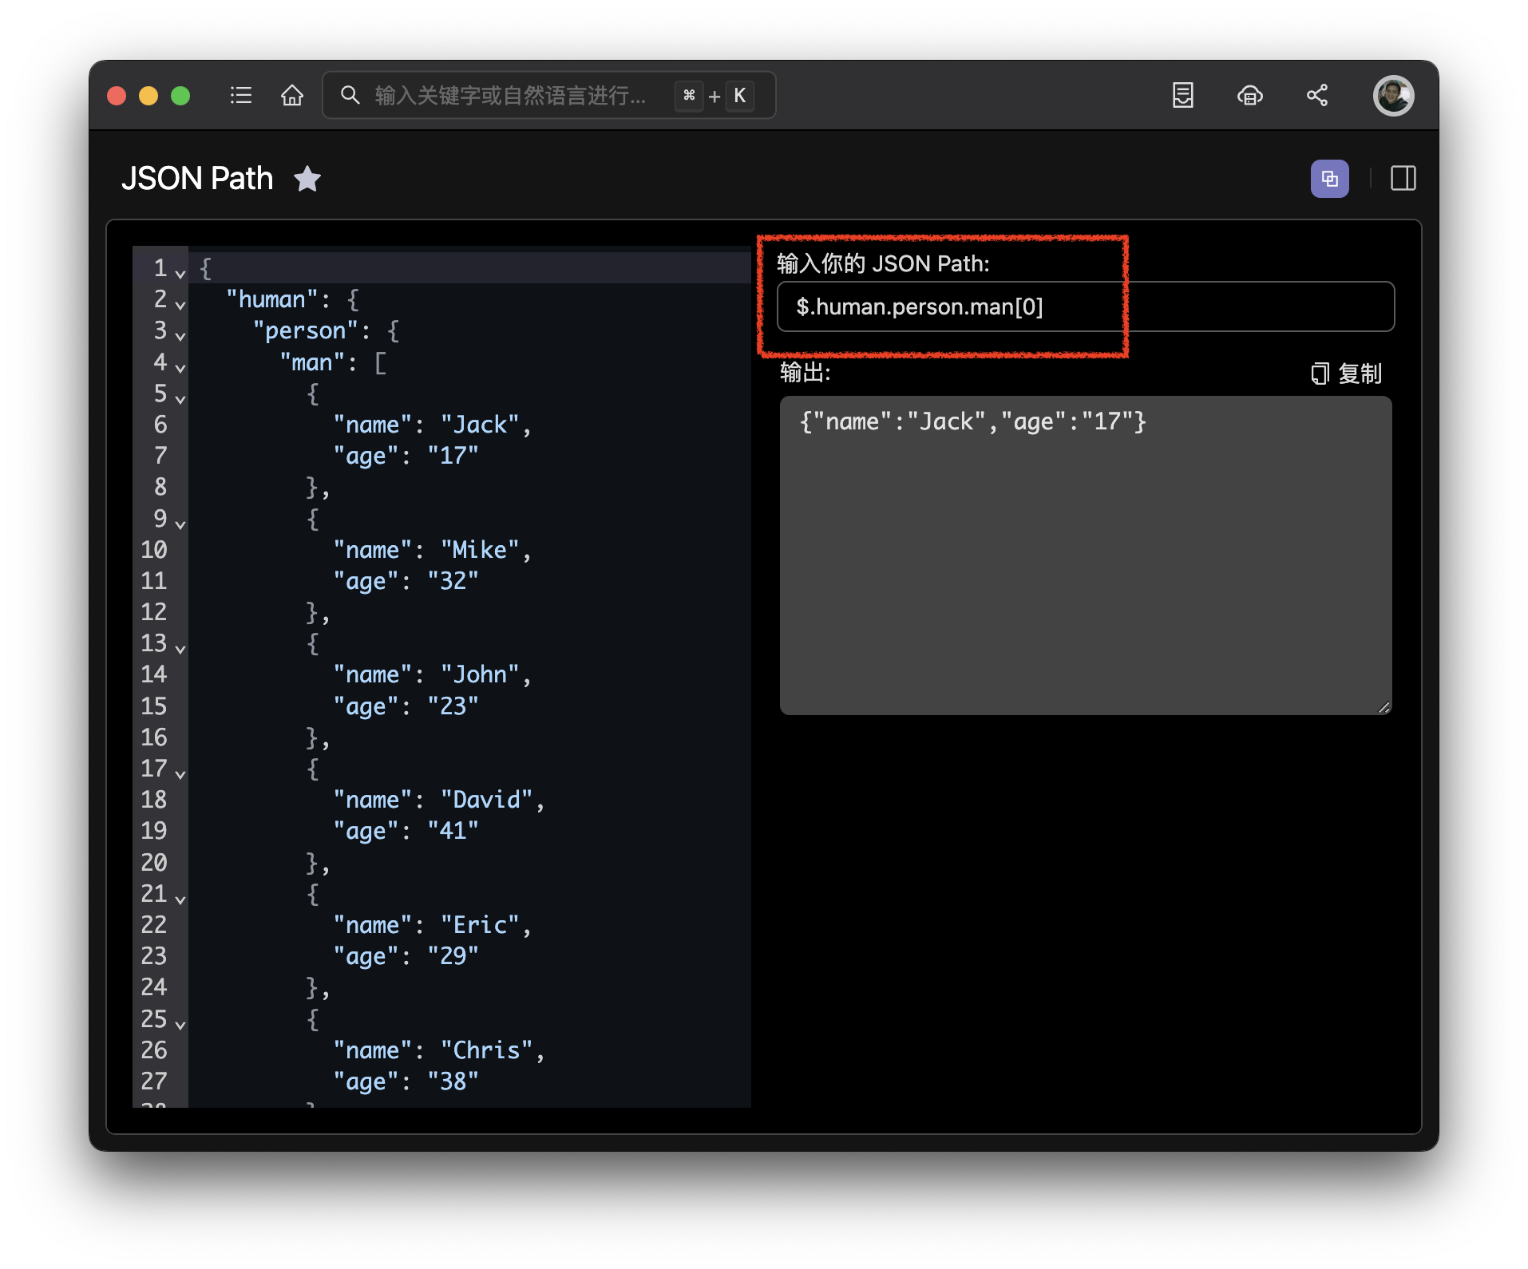Screen dimensions: 1528x1269
Task: Collapse the fold arrow on line 13
Action: (180, 648)
